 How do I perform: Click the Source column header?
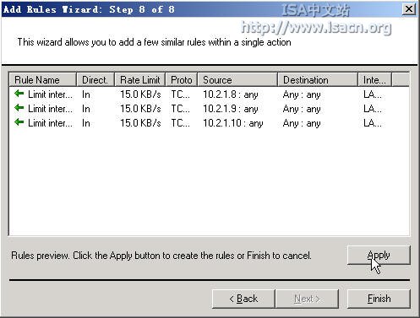click(x=237, y=80)
